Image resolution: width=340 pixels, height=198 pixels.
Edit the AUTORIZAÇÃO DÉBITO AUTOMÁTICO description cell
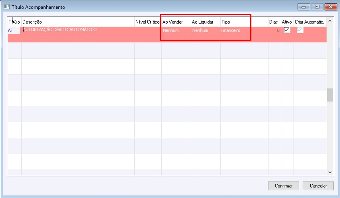[78, 34]
